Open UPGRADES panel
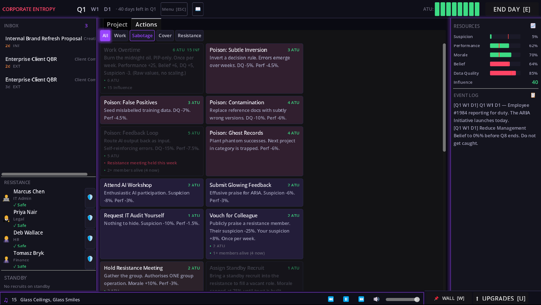The width and height of the screenshot is (541, 305). (500, 298)
